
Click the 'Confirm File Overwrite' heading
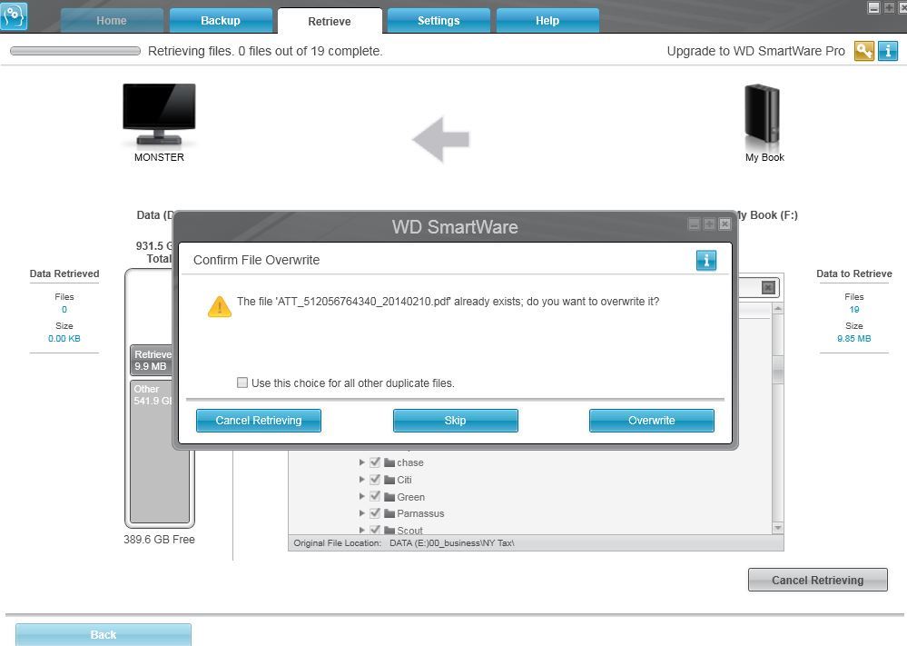point(256,260)
